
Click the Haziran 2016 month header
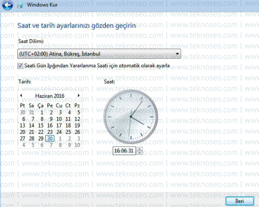click(x=50, y=96)
